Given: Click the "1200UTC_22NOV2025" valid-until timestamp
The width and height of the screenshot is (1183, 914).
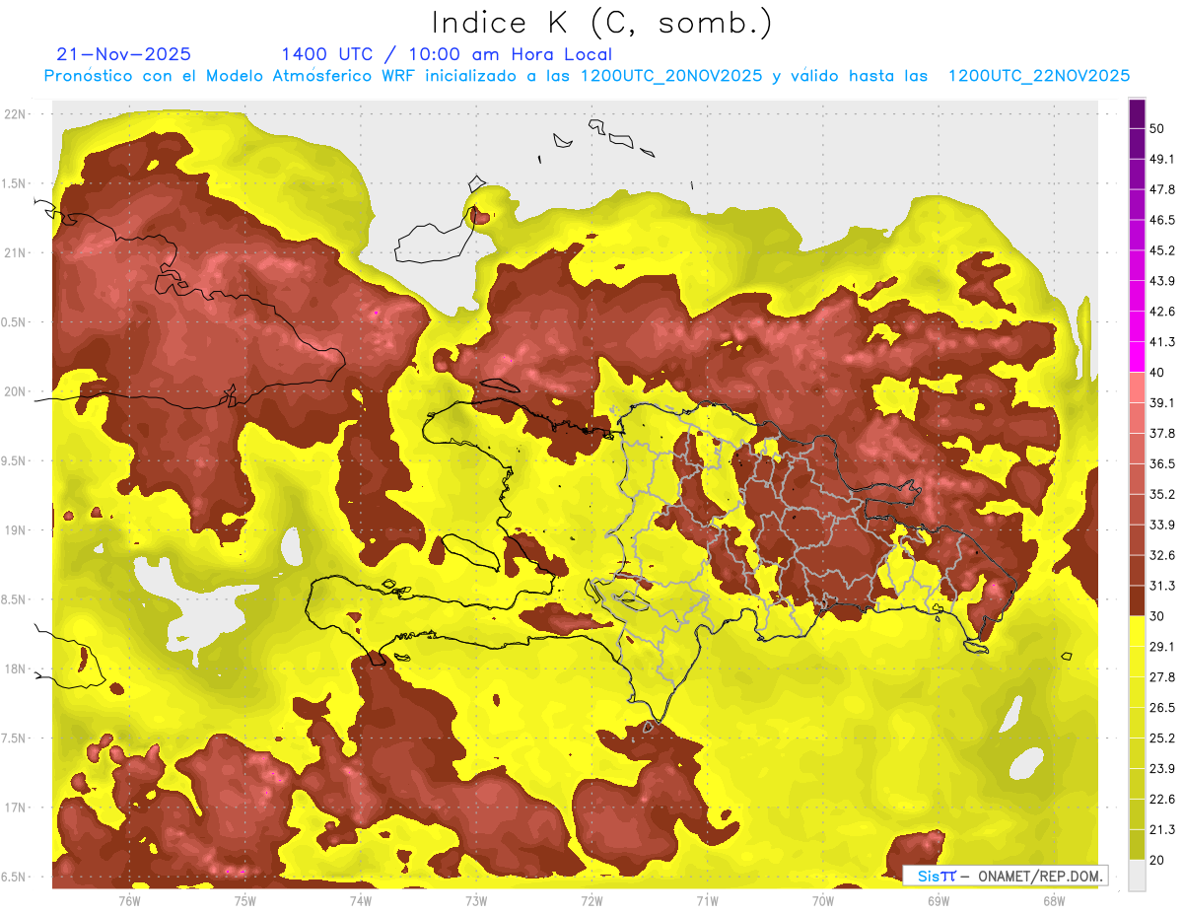Looking at the screenshot, I should (1038, 76).
